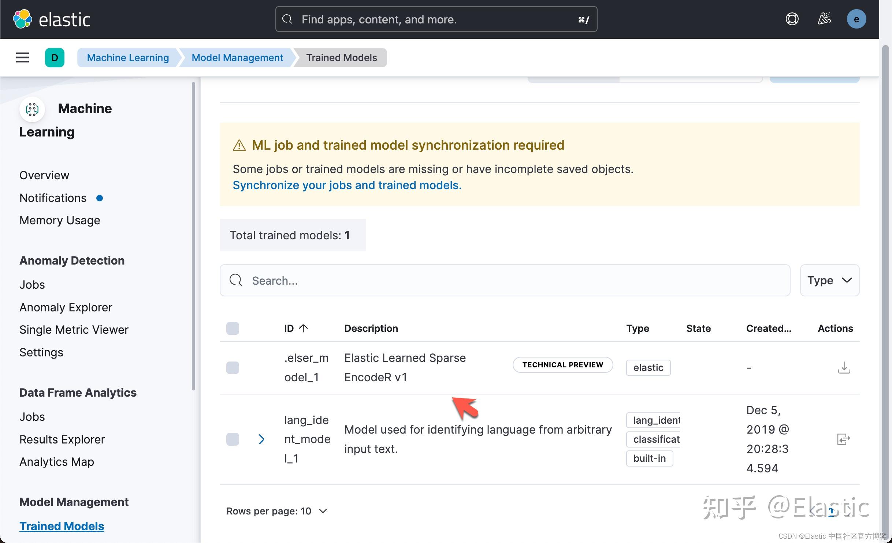This screenshot has height=543, width=892.
Task: Select the header select-all checkbox
Action: coord(233,328)
